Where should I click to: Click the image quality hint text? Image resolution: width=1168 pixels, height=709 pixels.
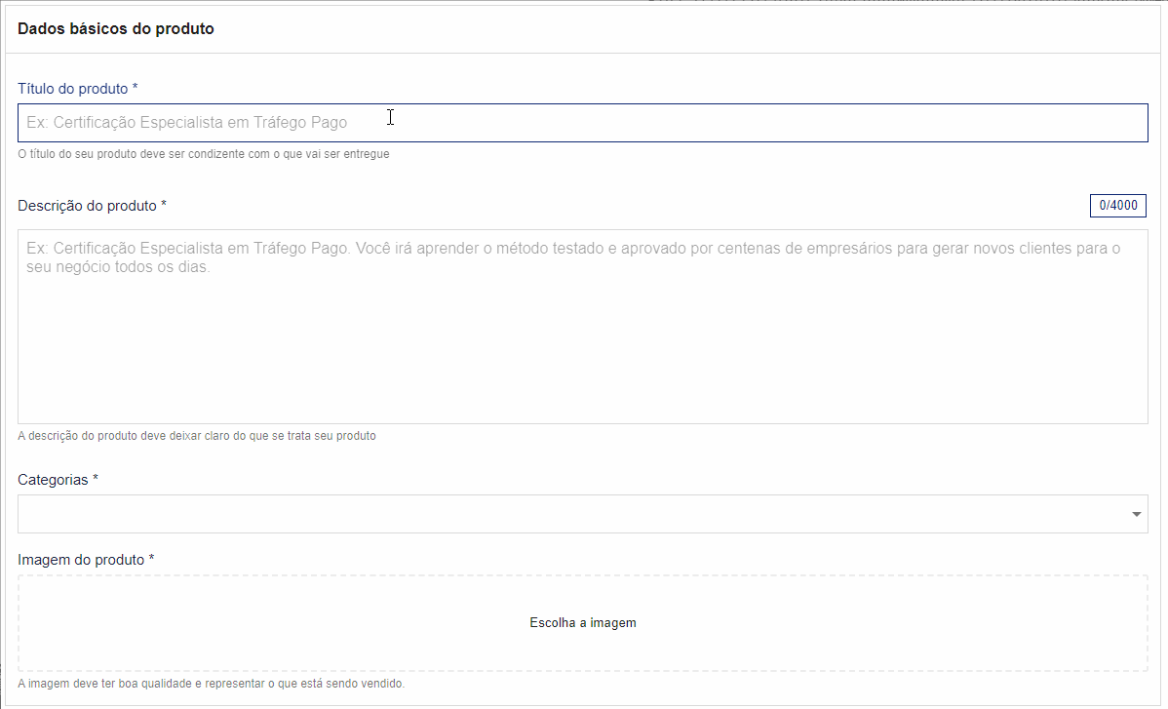(x=211, y=684)
